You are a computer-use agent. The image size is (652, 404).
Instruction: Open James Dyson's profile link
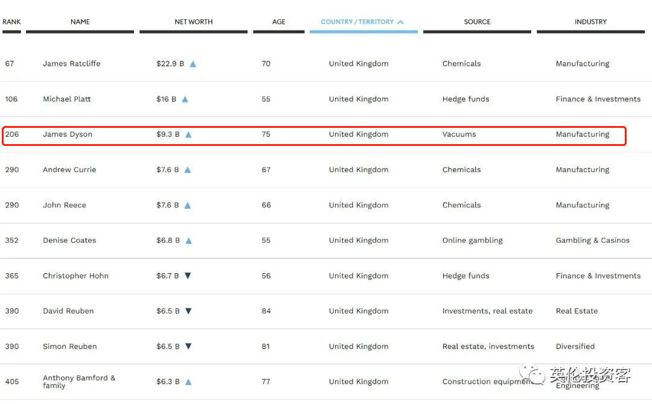point(68,134)
